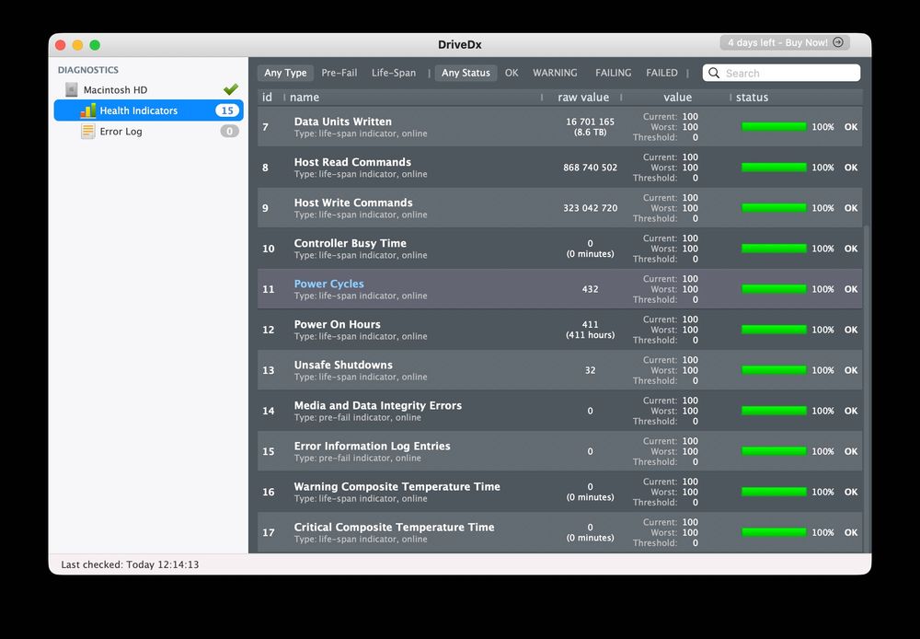920x639 pixels.
Task: Click the green checkmark beside Macintosh HD
Action: click(231, 89)
